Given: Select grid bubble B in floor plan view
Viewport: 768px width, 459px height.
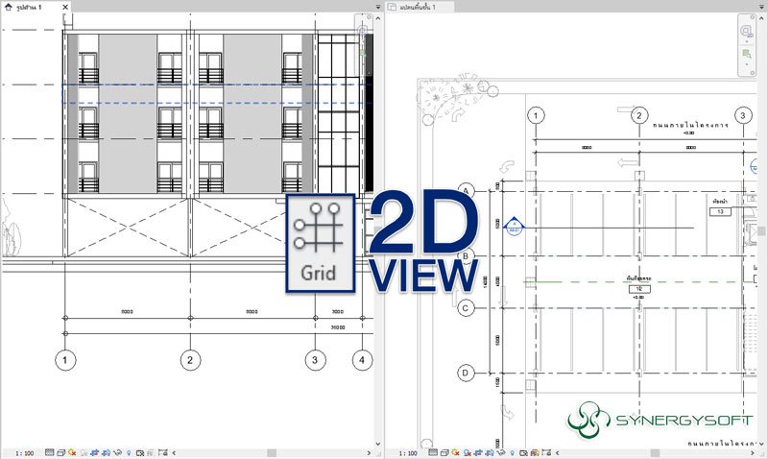Looking at the screenshot, I should [466, 255].
